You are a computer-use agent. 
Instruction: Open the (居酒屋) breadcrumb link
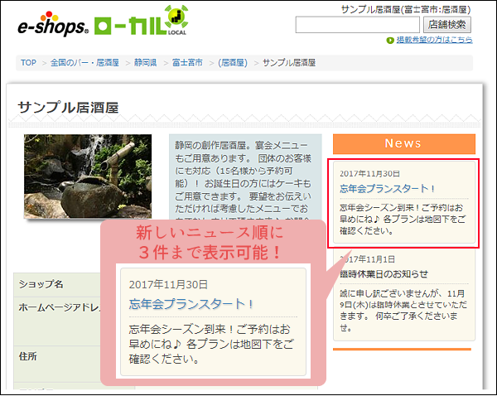[x=233, y=62]
